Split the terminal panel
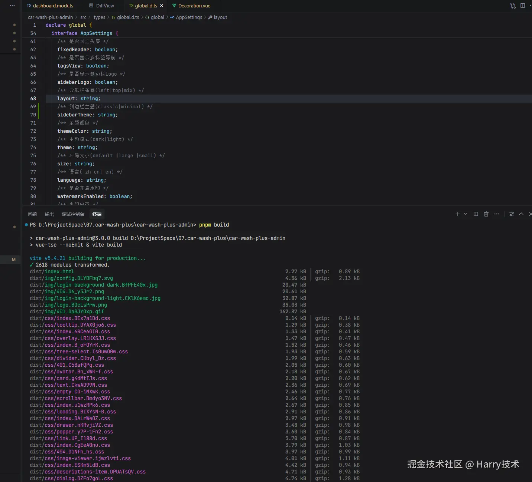The width and height of the screenshot is (532, 482). pos(476,214)
